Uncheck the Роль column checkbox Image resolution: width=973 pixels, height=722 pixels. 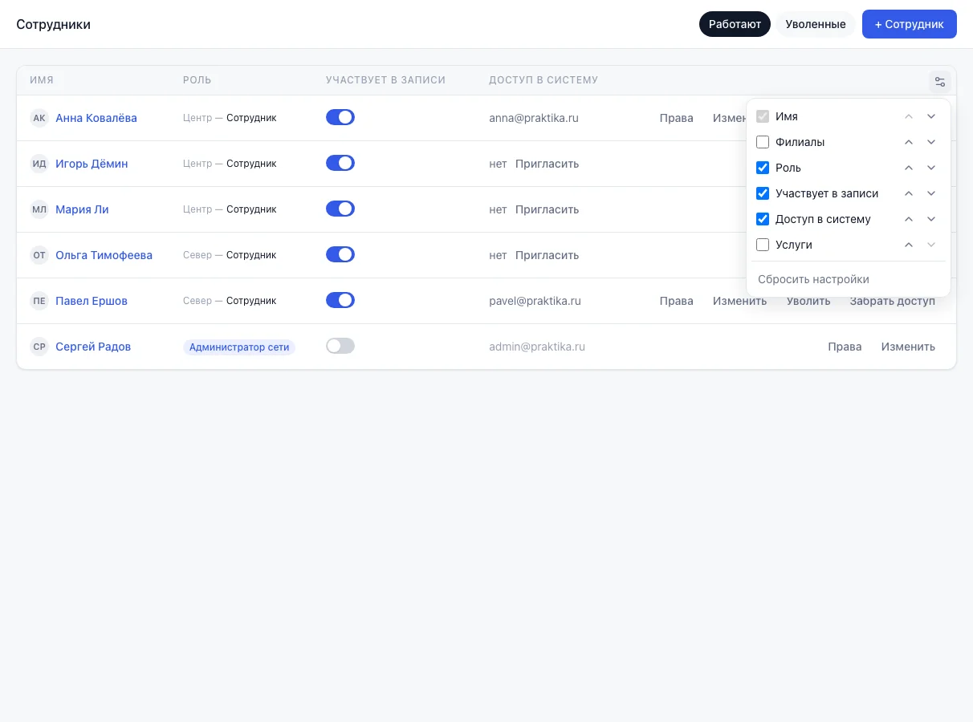coord(763,168)
